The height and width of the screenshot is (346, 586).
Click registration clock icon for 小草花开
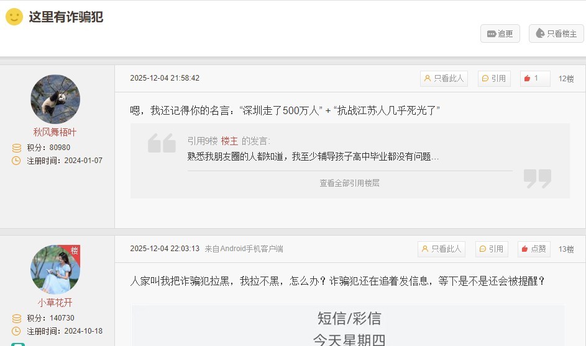click(x=17, y=331)
